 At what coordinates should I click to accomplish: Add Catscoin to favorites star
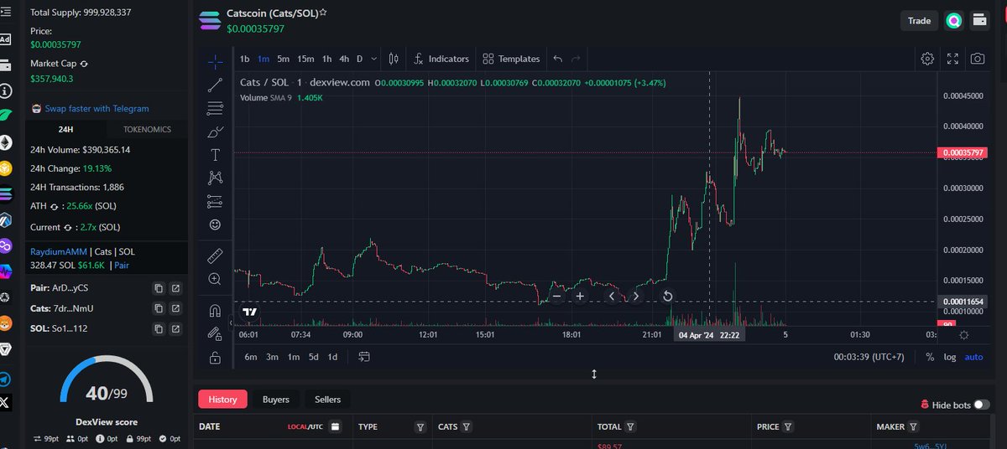[323, 13]
